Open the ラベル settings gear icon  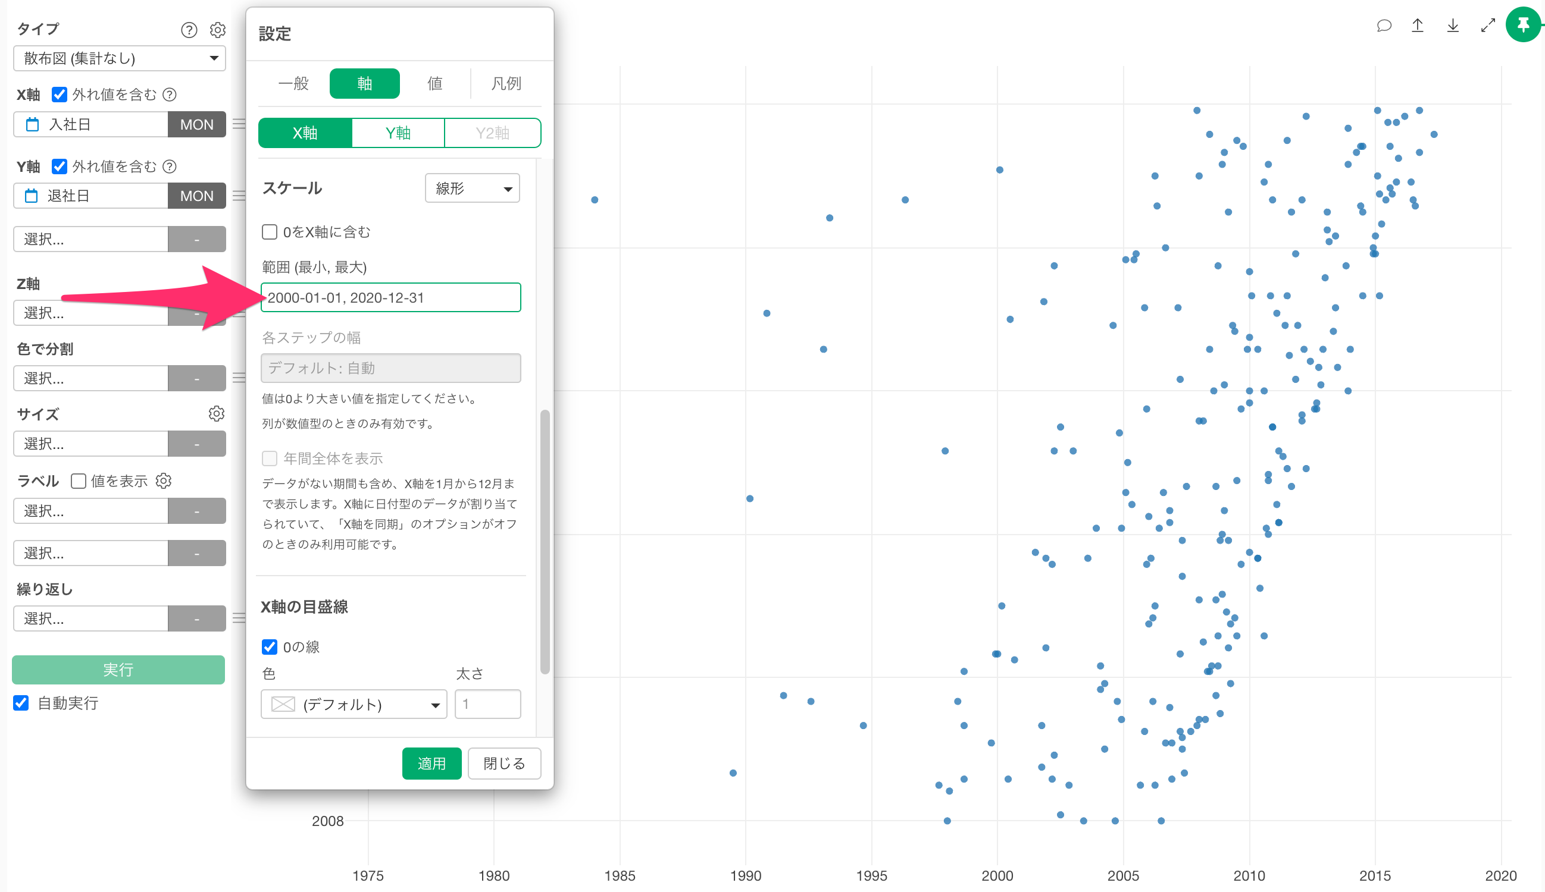164,481
